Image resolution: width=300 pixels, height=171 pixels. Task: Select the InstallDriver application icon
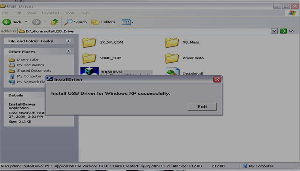[x=90, y=71]
